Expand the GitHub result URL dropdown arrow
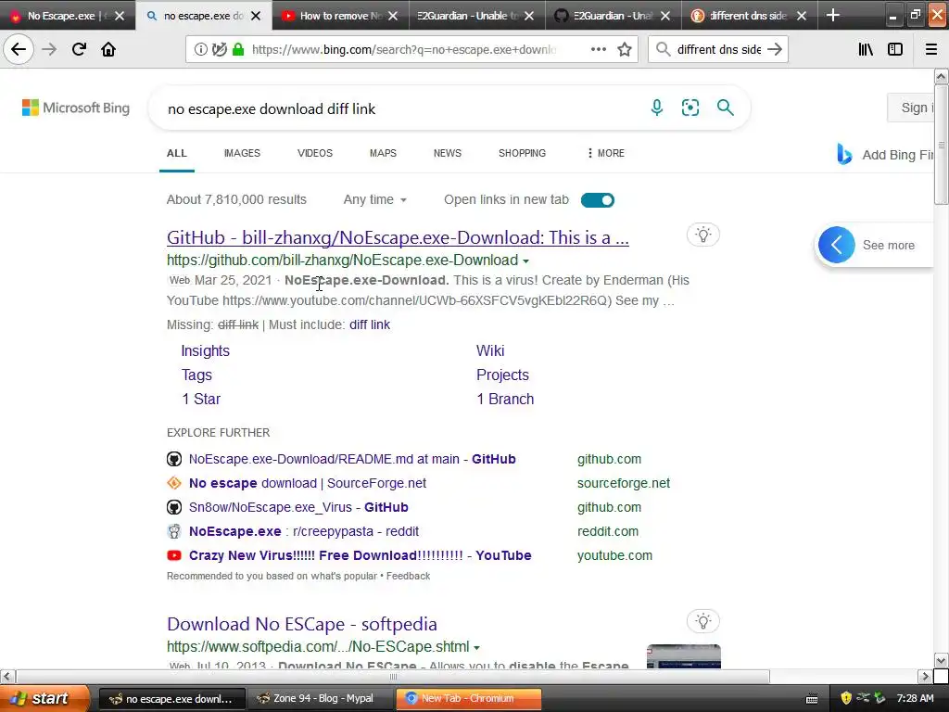 pyautogui.click(x=526, y=261)
